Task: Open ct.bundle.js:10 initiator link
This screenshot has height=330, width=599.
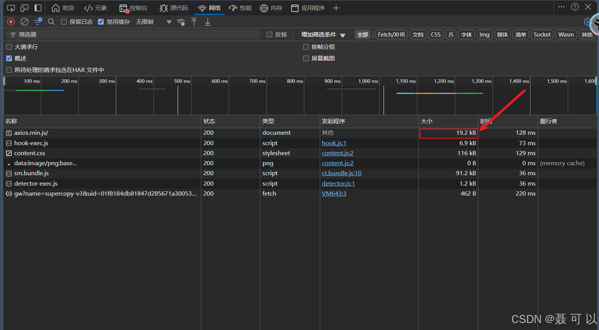Action: click(x=341, y=173)
